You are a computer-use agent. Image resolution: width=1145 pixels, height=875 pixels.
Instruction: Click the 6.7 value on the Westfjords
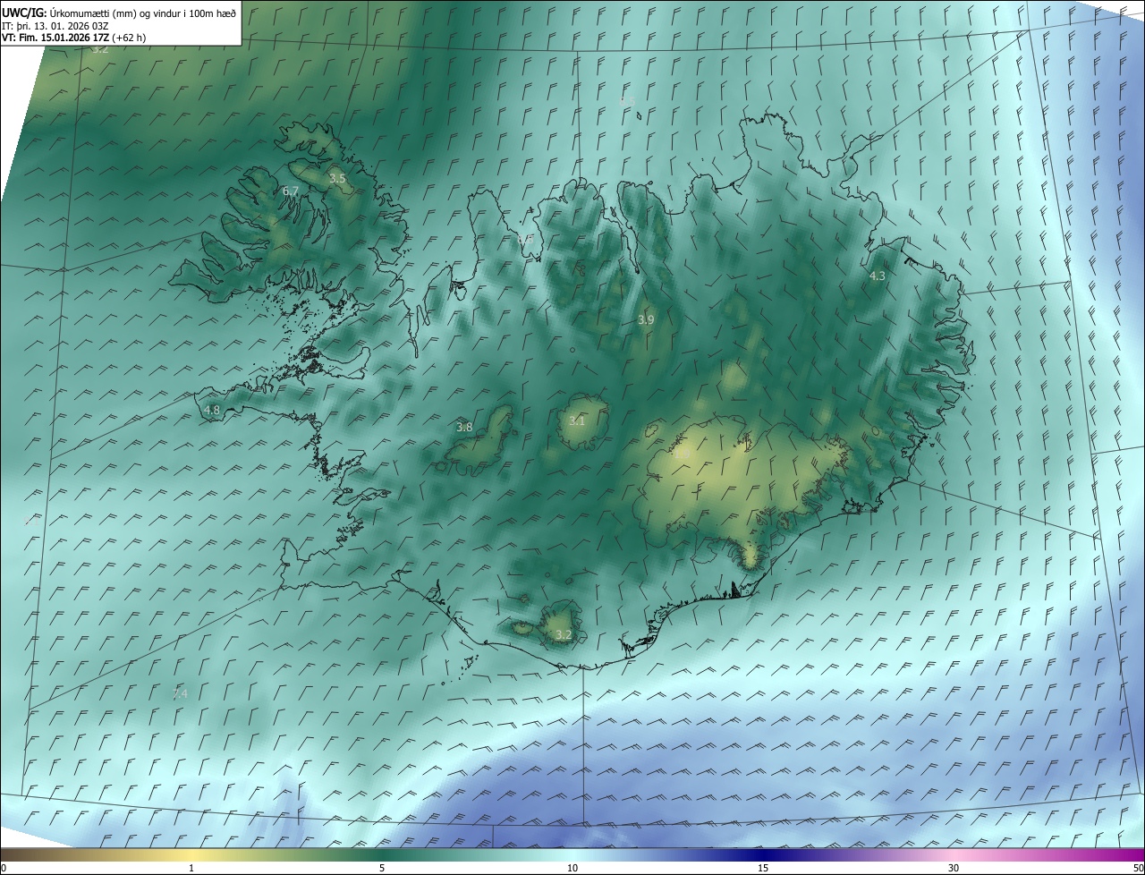[x=291, y=191]
